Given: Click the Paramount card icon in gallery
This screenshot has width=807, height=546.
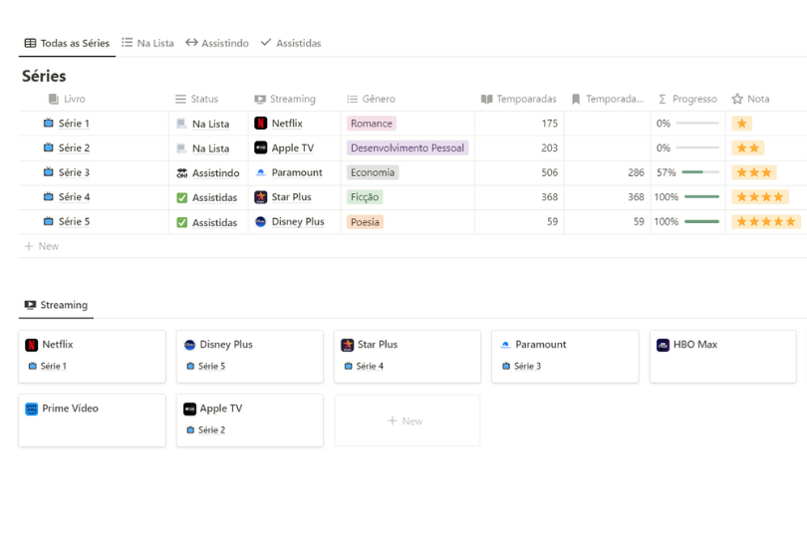Looking at the screenshot, I should 505,345.
